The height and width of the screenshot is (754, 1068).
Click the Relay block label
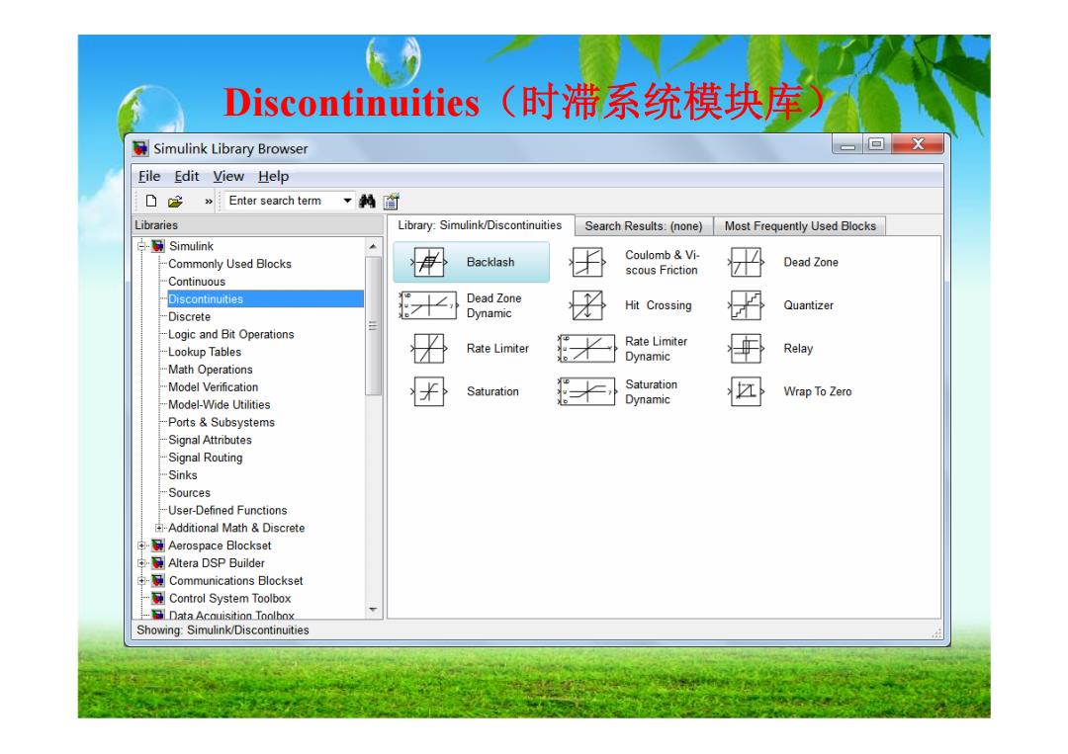coord(798,349)
